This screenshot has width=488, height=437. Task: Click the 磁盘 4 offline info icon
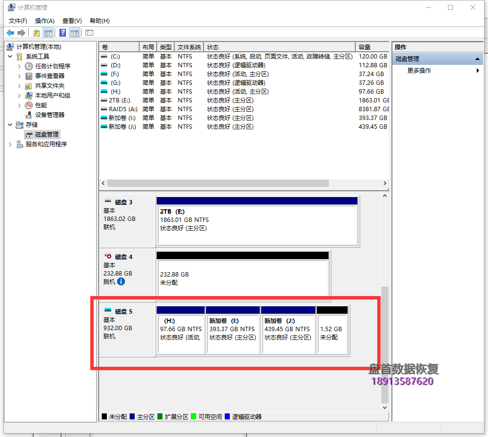click(x=121, y=281)
